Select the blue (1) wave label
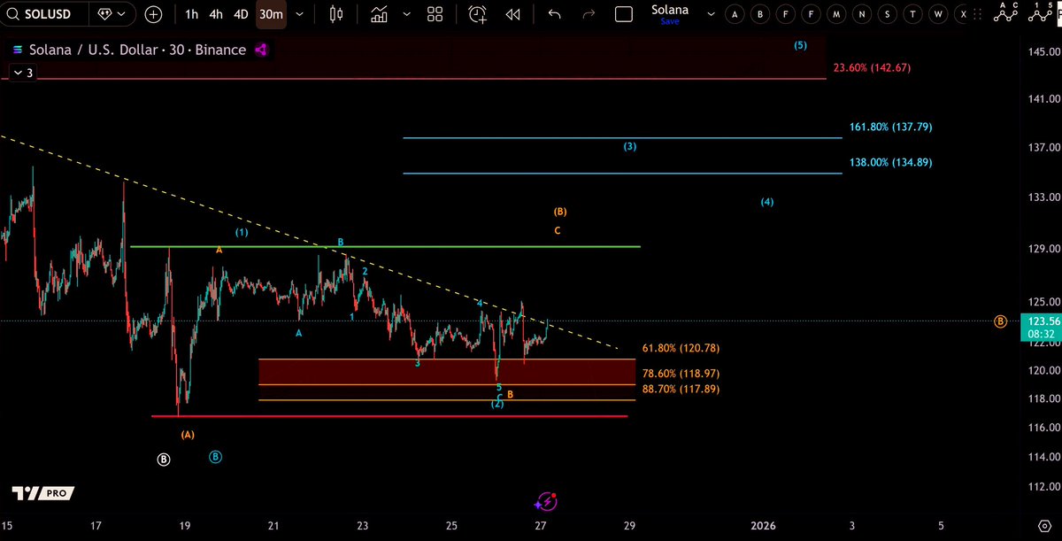 [x=242, y=233]
